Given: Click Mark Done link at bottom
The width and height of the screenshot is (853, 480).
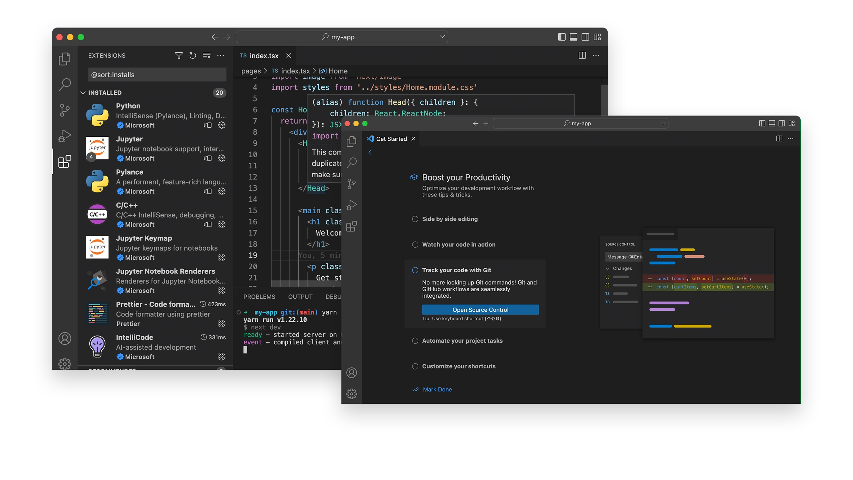Looking at the screenshot, I should click(x=438, y=389).
